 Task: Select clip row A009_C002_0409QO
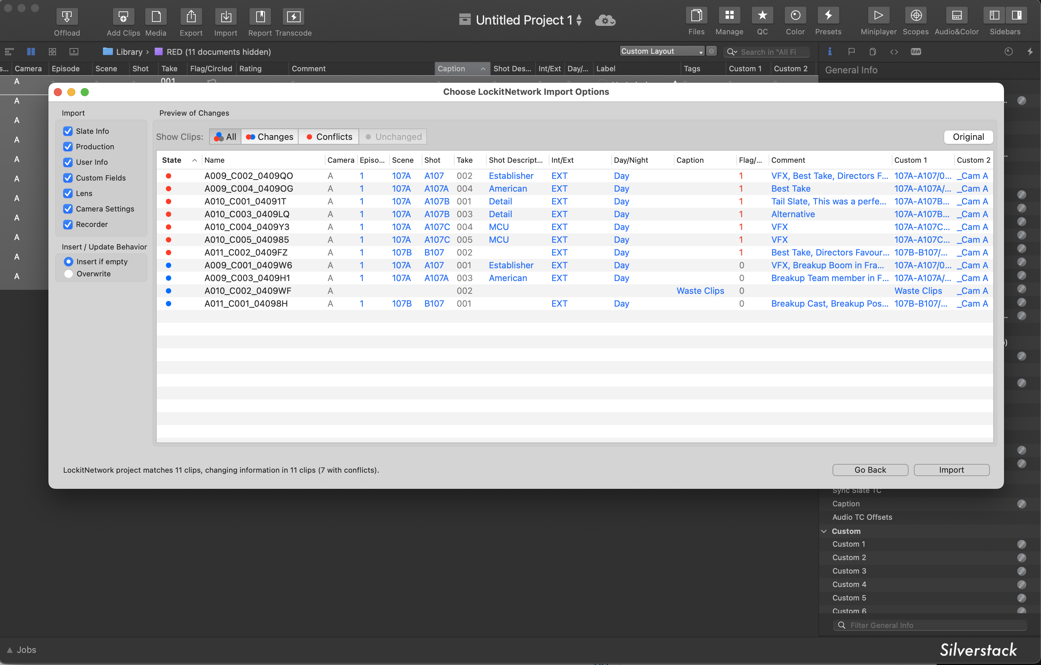(575, 175)
